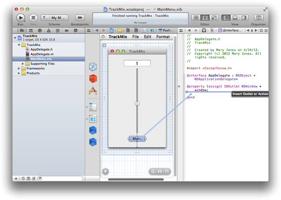Show the Log navigator

pos(76,30)
